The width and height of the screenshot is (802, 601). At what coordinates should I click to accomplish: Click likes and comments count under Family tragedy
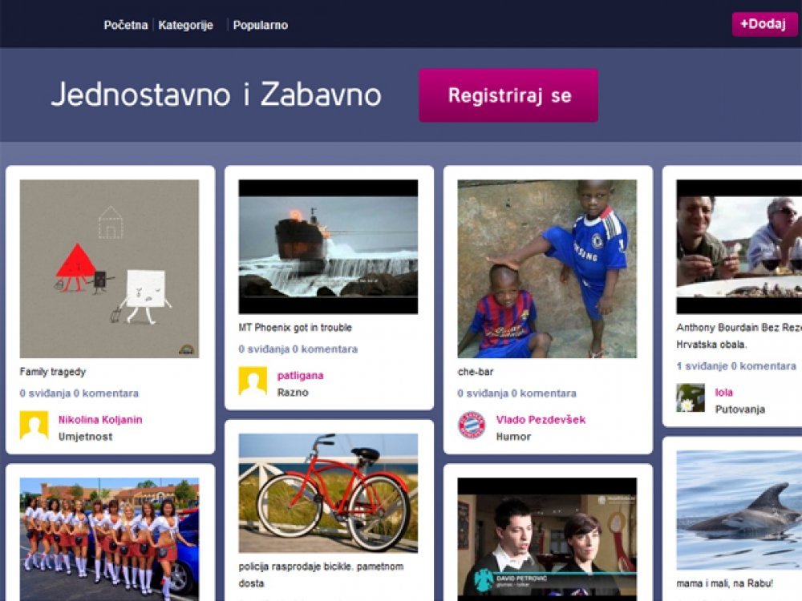click(x=79, y=393)
